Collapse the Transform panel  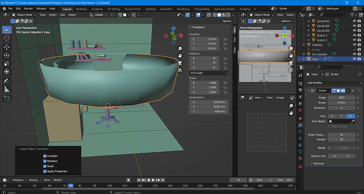pyautogui.click(x=190, y=27)
